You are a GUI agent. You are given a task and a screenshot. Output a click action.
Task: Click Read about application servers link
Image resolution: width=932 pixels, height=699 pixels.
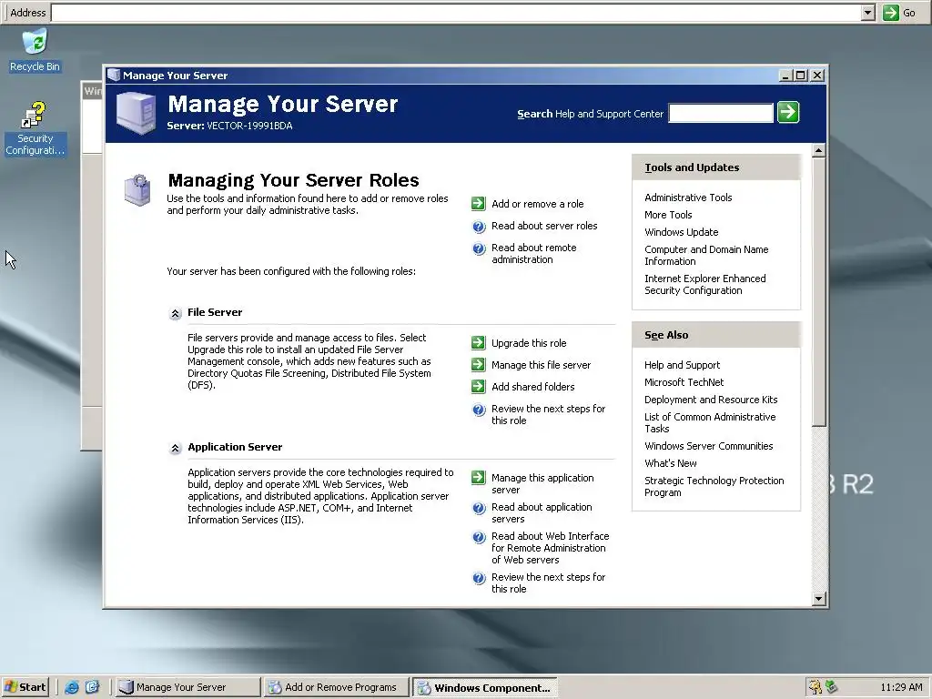coord(542,513)
